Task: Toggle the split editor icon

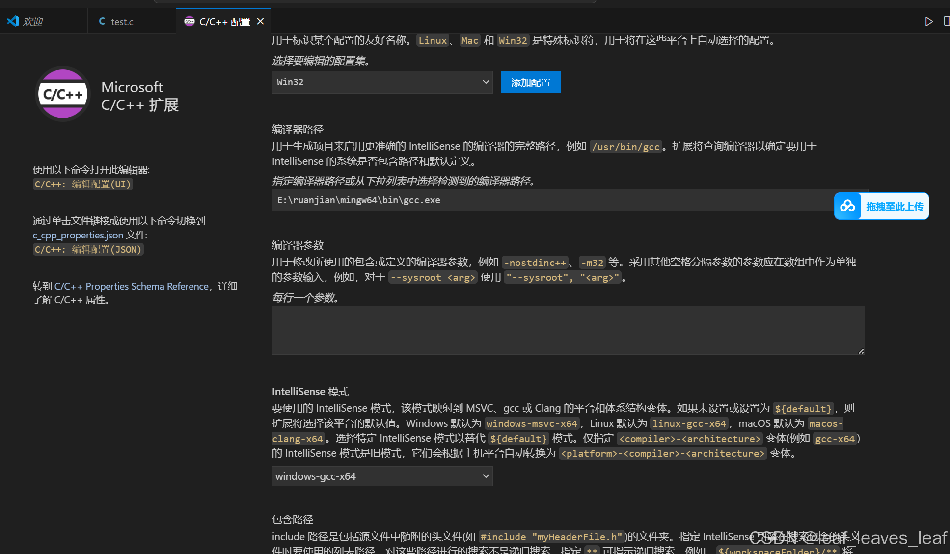Action: click(x=946, y=21)
